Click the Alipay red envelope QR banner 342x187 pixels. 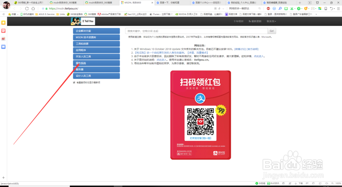200,115
